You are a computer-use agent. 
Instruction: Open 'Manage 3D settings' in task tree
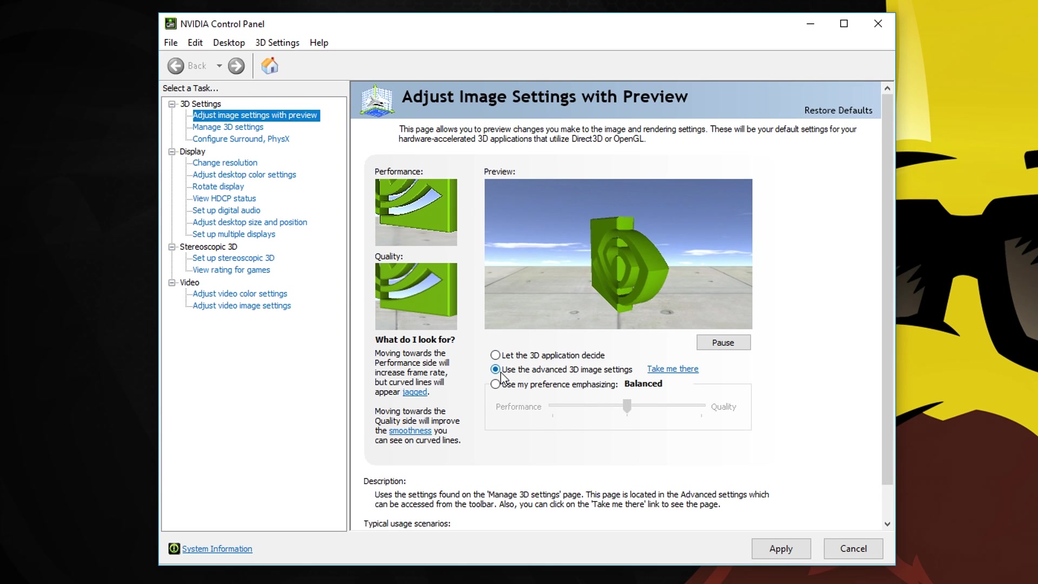pyautogui.click(x=228, y=127)
